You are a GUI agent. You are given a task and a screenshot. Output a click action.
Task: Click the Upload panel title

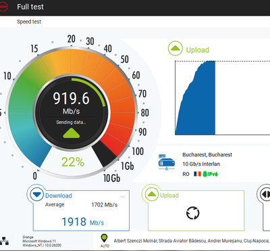169,196
